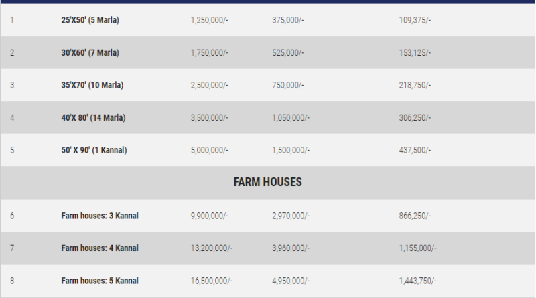
Task: Click serial number 6 in the table
Action: pos(12,216)
